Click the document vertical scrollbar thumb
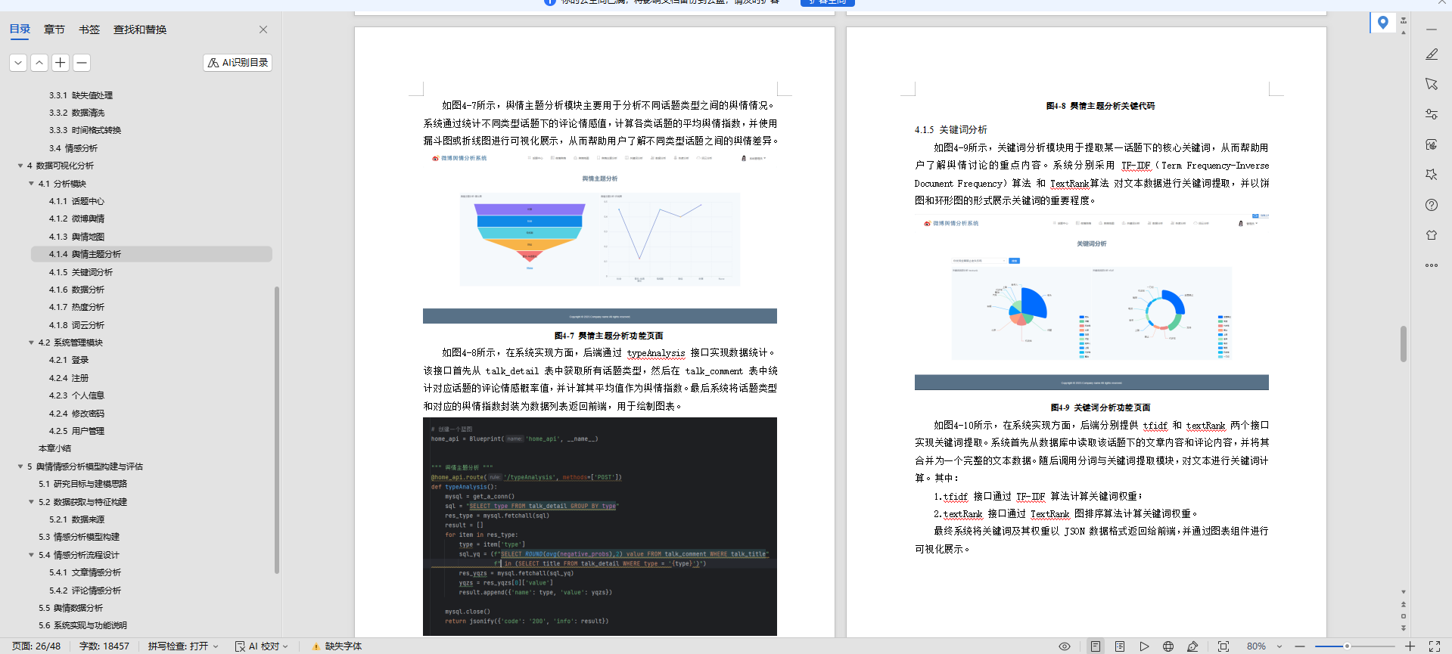Screen dimensions: 1452x654 tap(1404, 344)
